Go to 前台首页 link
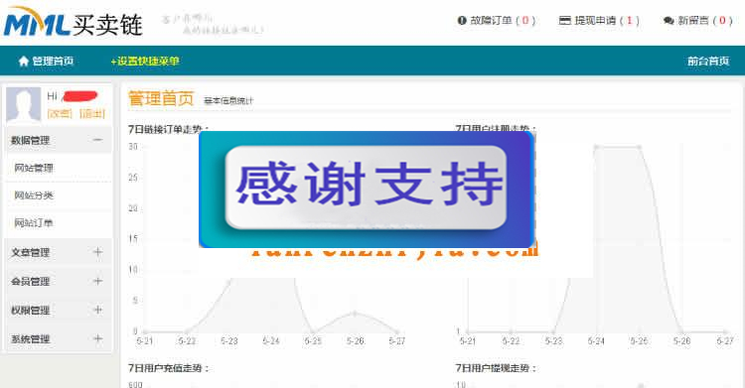 click(708, 62)
